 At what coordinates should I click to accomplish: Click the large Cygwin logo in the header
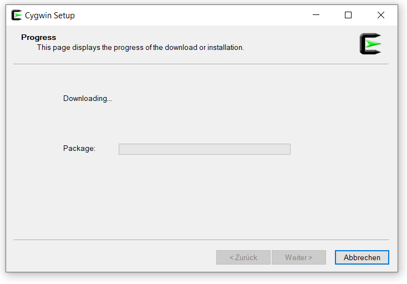point(370,44)
